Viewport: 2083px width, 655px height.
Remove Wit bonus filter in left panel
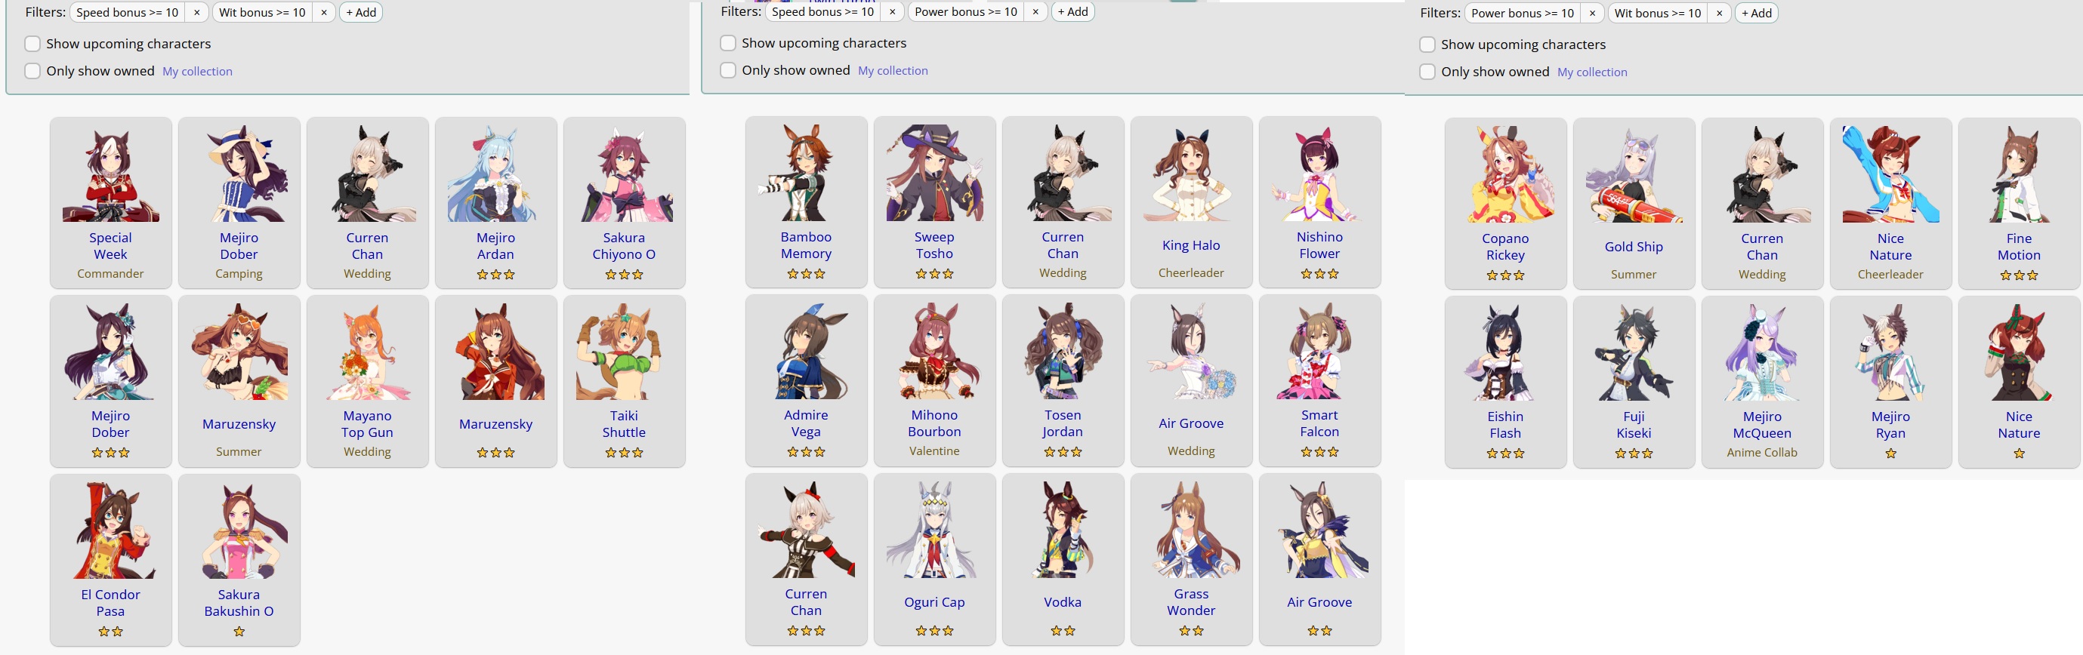point(323,12)
